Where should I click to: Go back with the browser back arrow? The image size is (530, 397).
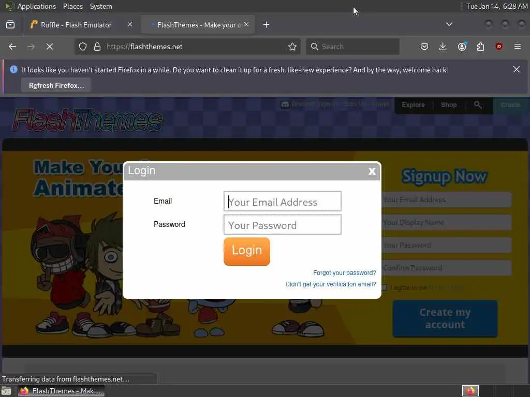point(12,47)
